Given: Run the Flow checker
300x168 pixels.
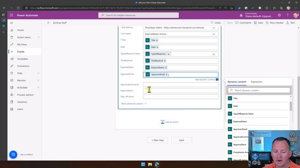Looking at the screenshot, I should point(275,23).
